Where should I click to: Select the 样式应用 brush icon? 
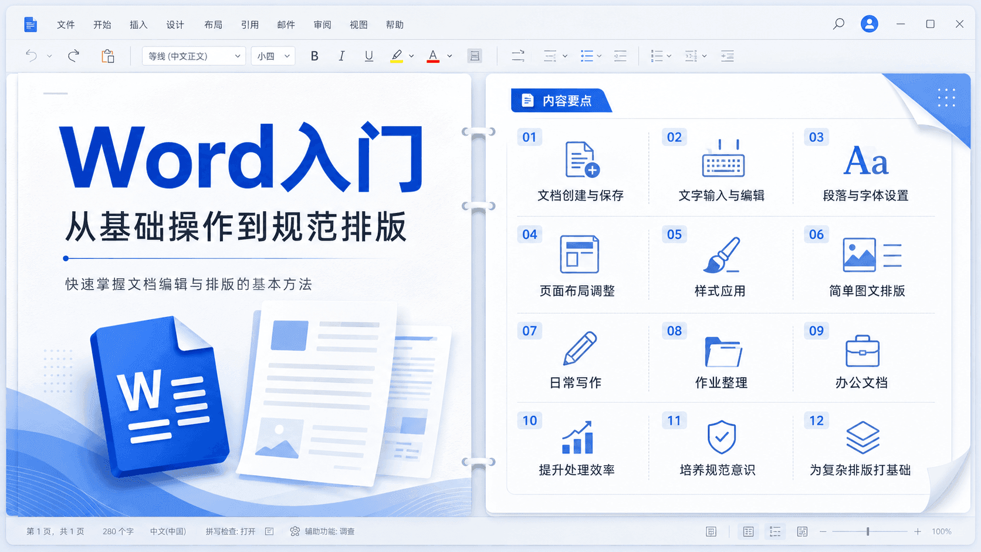click(722, 255)
